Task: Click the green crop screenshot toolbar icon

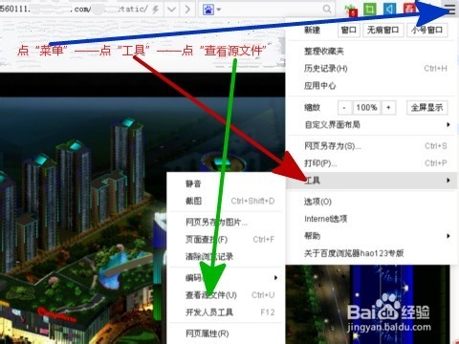Action: [x=370, y=9]
